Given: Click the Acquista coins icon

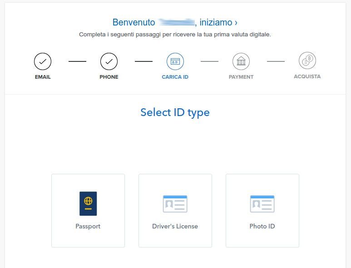Looking at the screenshot, I should tap(307, 61).
